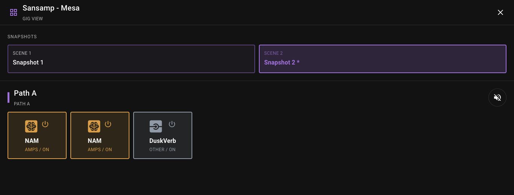Click the SNAPSHOTS section label

(x=22, y=37)
